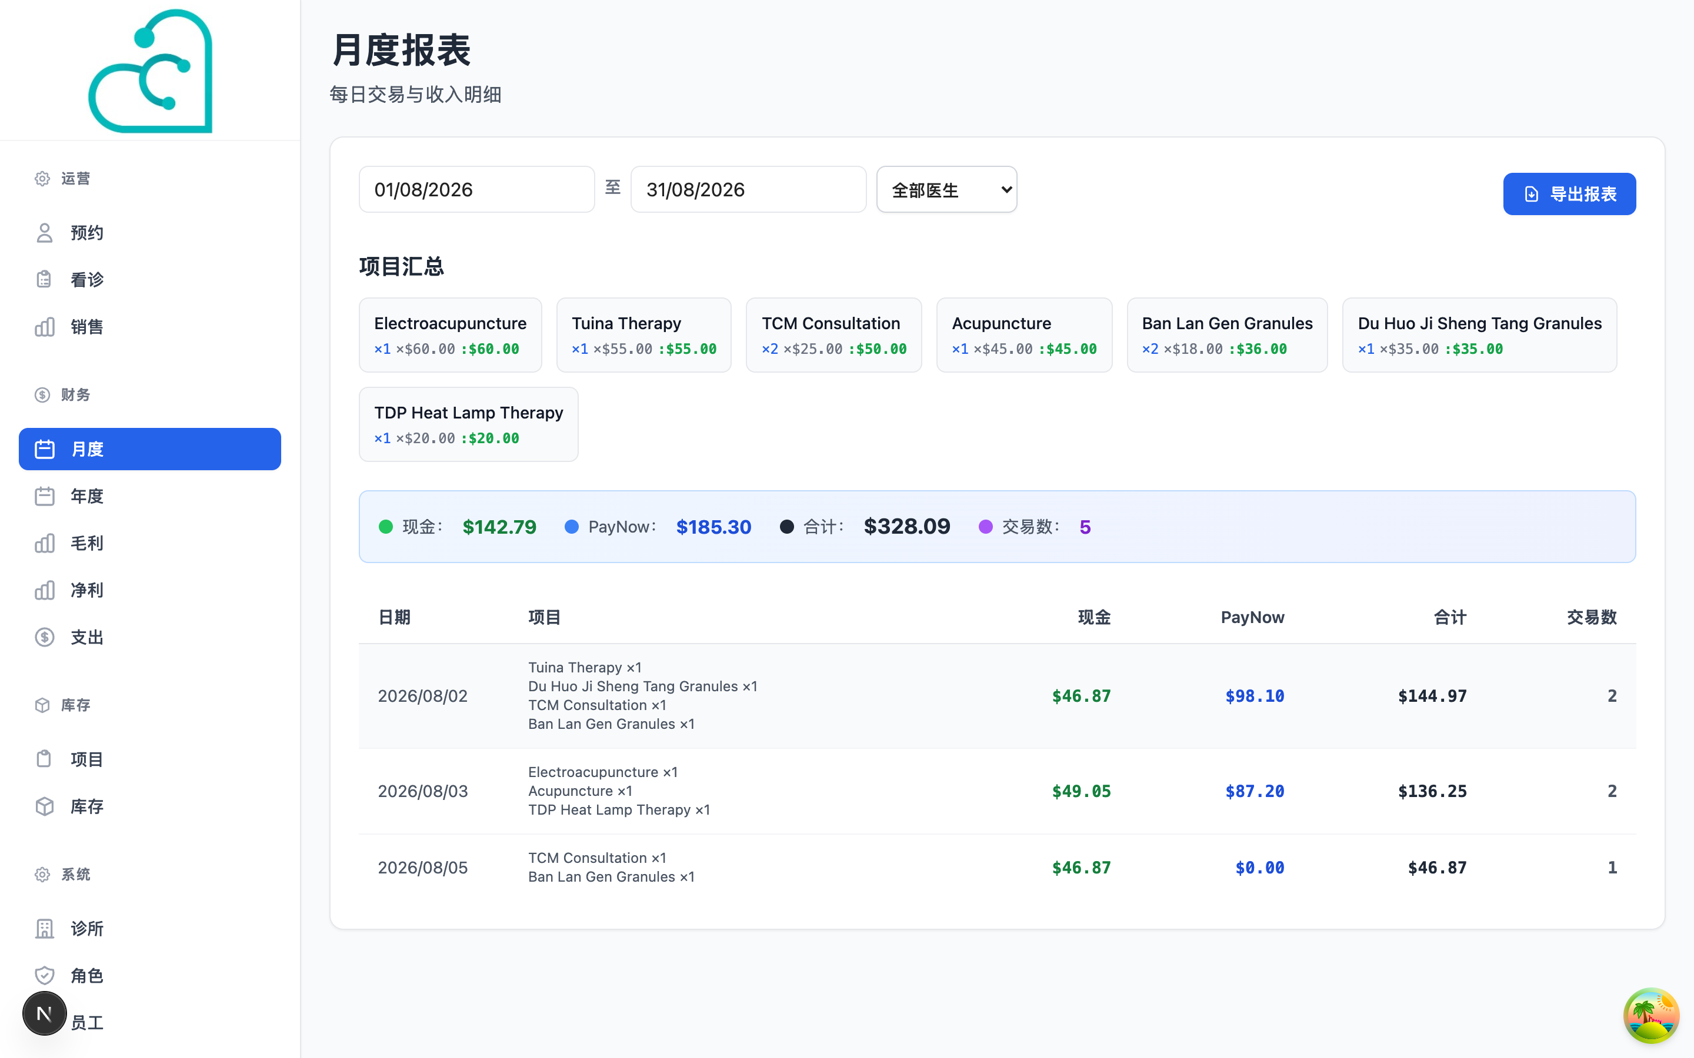Click the PayNow column header

[1252, 617]
